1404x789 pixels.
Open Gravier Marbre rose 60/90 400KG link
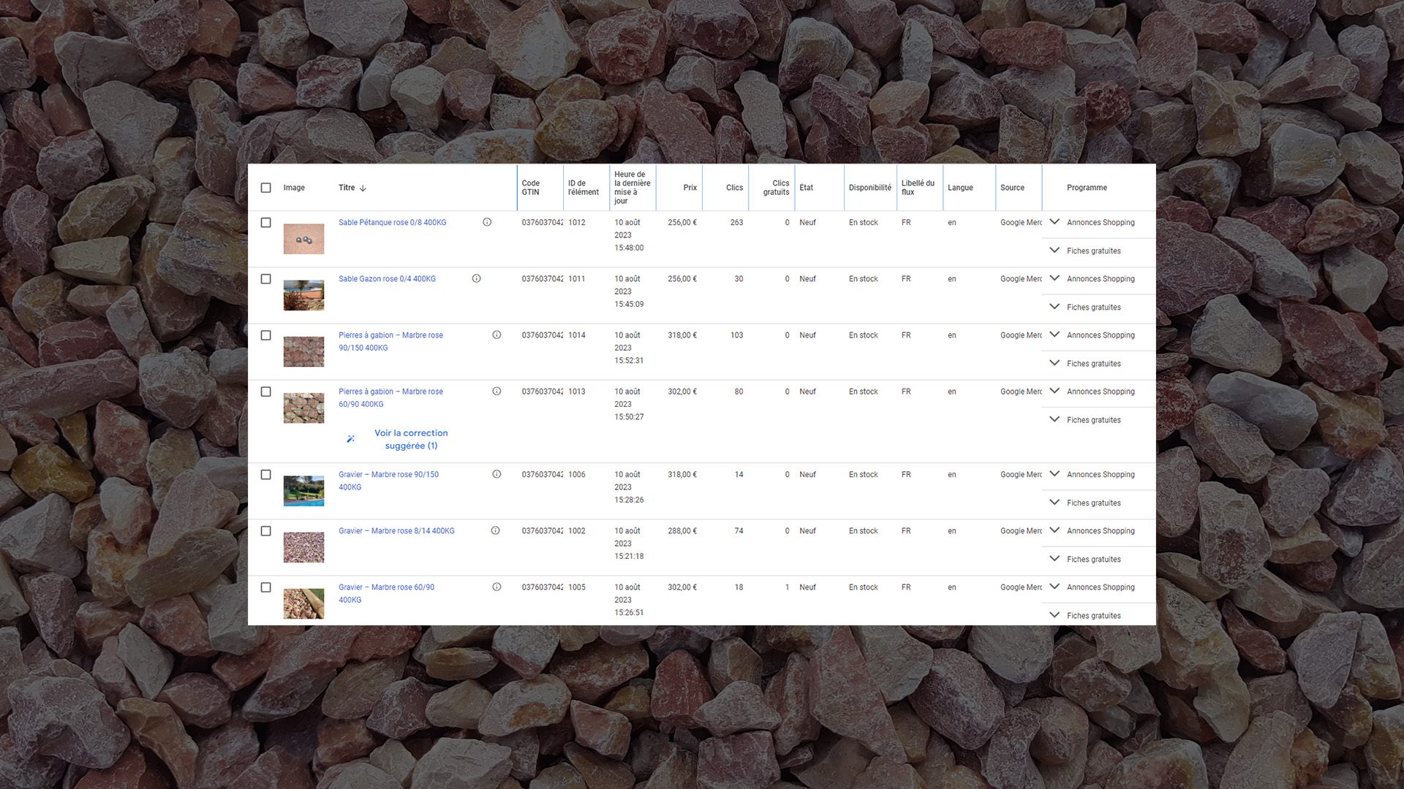tap(386, 593)
